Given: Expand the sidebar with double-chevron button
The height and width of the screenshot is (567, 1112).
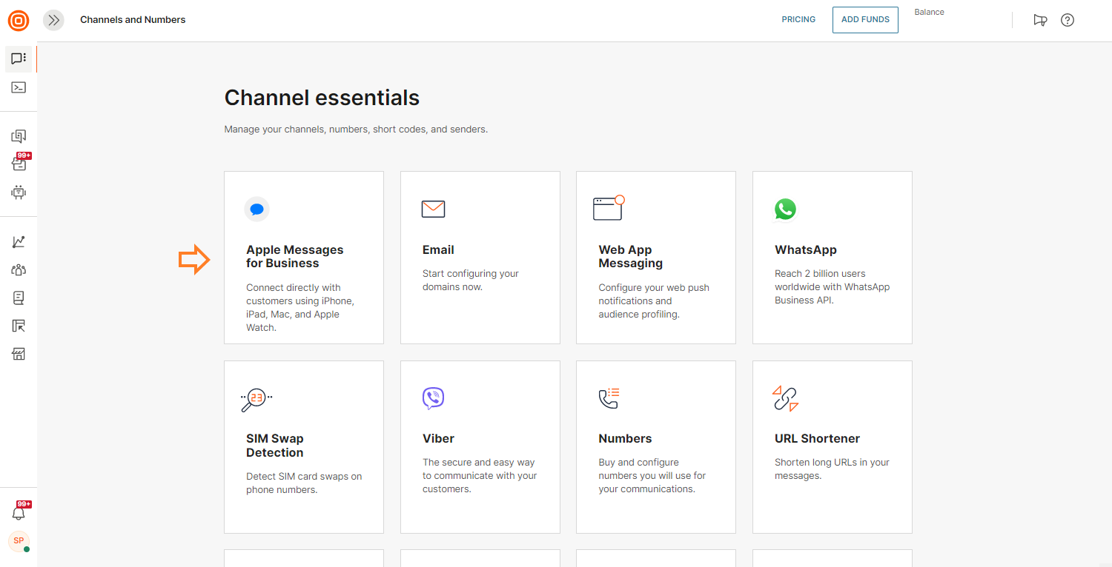Looking at the screenshot, I should point(53,20).
